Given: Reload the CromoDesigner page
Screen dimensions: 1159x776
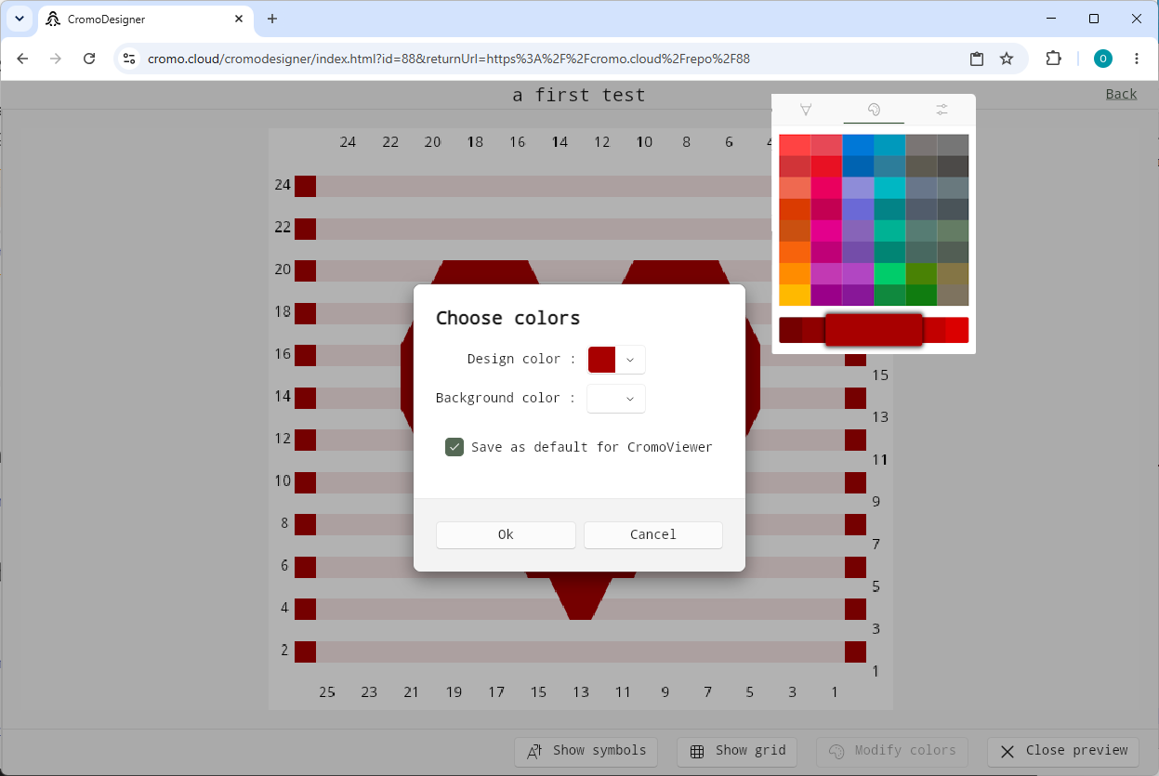Looking at the screenshot, I should pos(89,59).
